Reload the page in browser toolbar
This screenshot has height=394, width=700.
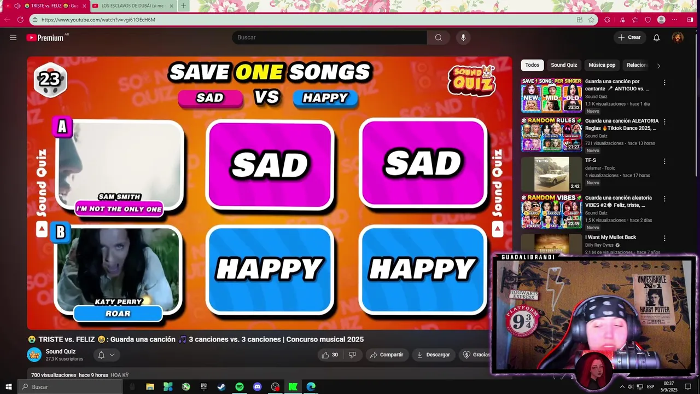click(20, 20)
